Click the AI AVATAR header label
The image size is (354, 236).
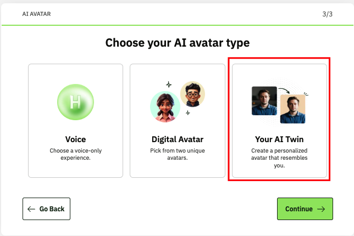pos(36,14)
